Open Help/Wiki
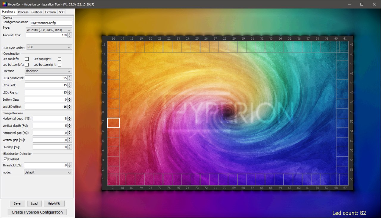Viewport: 381px width, 218px height. click(54, 203)
